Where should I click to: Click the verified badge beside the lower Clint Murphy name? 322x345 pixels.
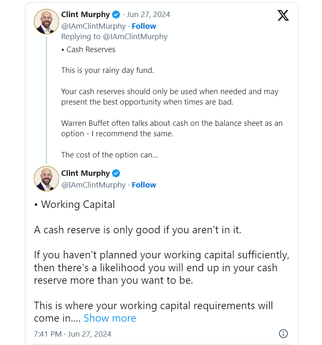point(116,173)
